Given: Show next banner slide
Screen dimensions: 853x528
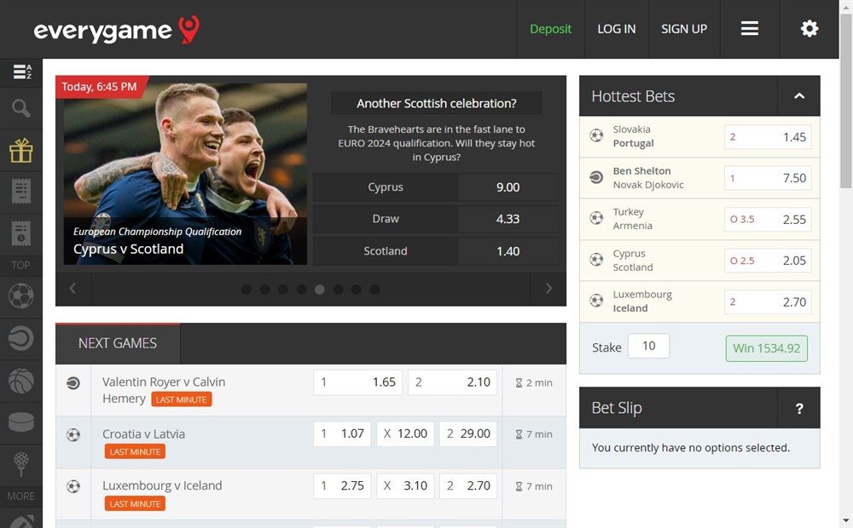Looking at the screenshot, I should [x=548, y=289].
